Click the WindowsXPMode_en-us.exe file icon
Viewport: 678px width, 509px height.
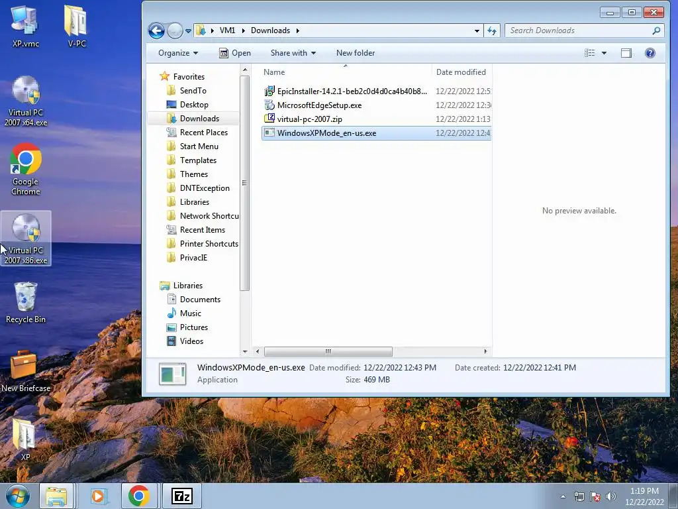(269, 133)
